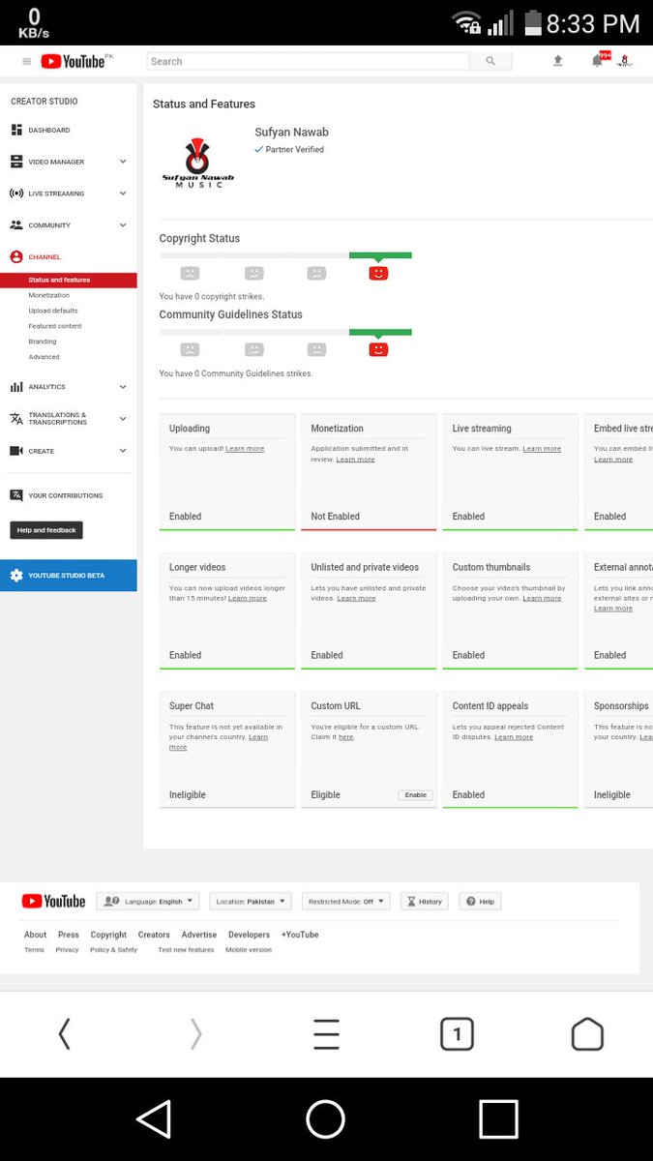Tap the Android back triangle
This screenshot has height=1161, width=653.
[154, 1118]
